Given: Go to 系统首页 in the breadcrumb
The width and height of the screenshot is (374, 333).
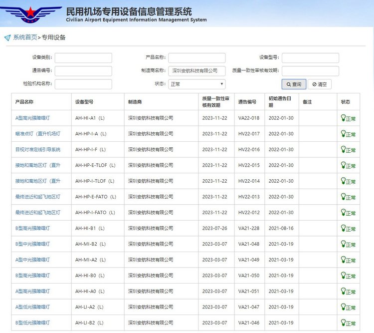Looking at the screenshot, I should 25,37.
